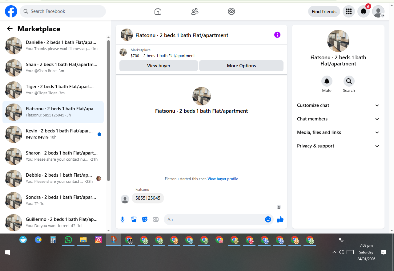This screenshot has width=394, height=271.
Task: Attach a photo using the image icon
Action: click(134, 219)
